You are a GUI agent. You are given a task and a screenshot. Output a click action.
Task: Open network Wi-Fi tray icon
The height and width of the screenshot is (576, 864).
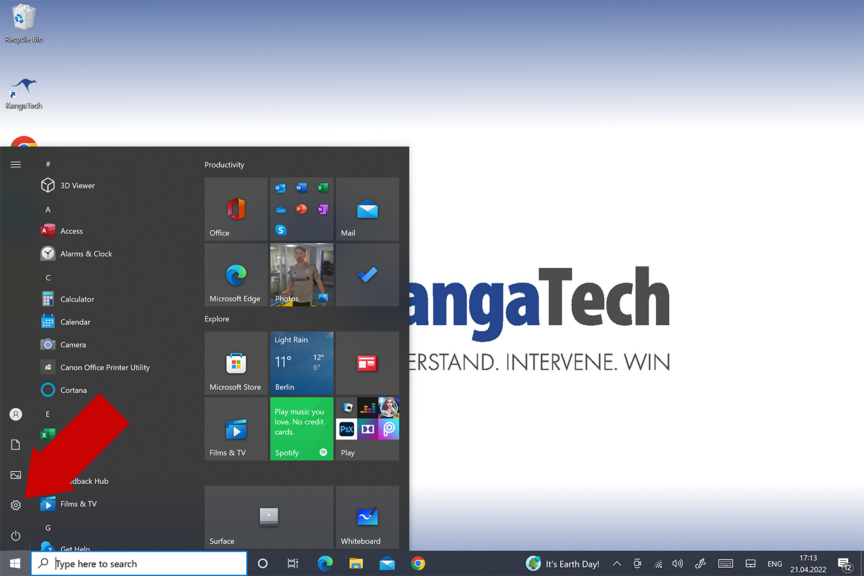click(658, 563)
